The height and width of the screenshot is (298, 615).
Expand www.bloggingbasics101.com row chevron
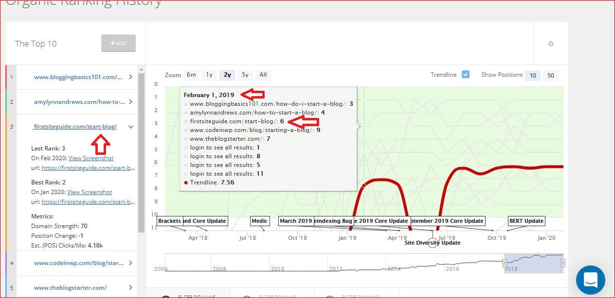tap(130, 77)
